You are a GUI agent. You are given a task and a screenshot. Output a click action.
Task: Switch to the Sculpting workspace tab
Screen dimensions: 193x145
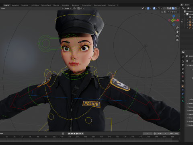pos(25,5)
